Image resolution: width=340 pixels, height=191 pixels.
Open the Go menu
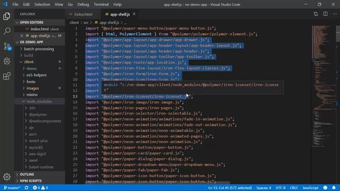[70, 4]
